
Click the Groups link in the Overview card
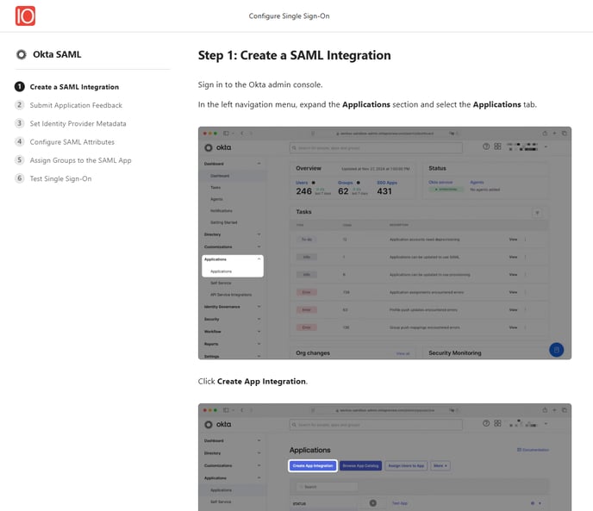[x=345, y=183]
